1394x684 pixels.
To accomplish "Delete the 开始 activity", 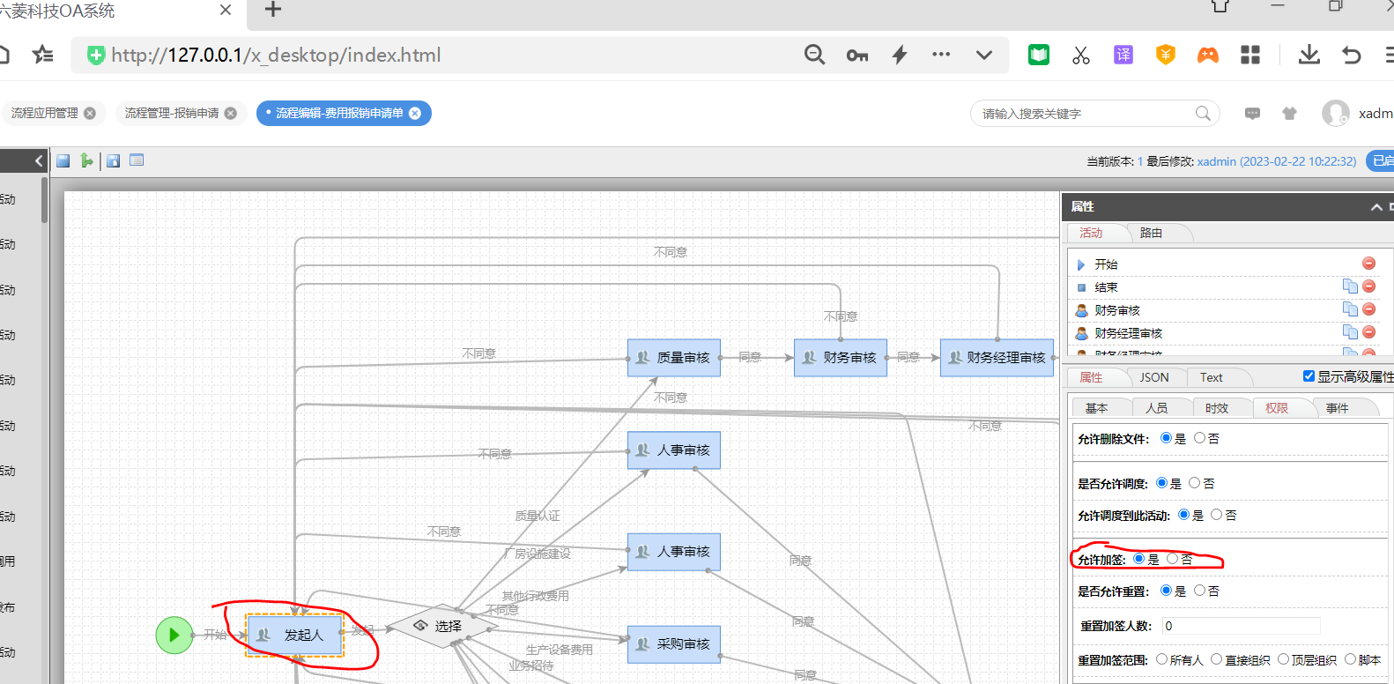I will 1368,264.
